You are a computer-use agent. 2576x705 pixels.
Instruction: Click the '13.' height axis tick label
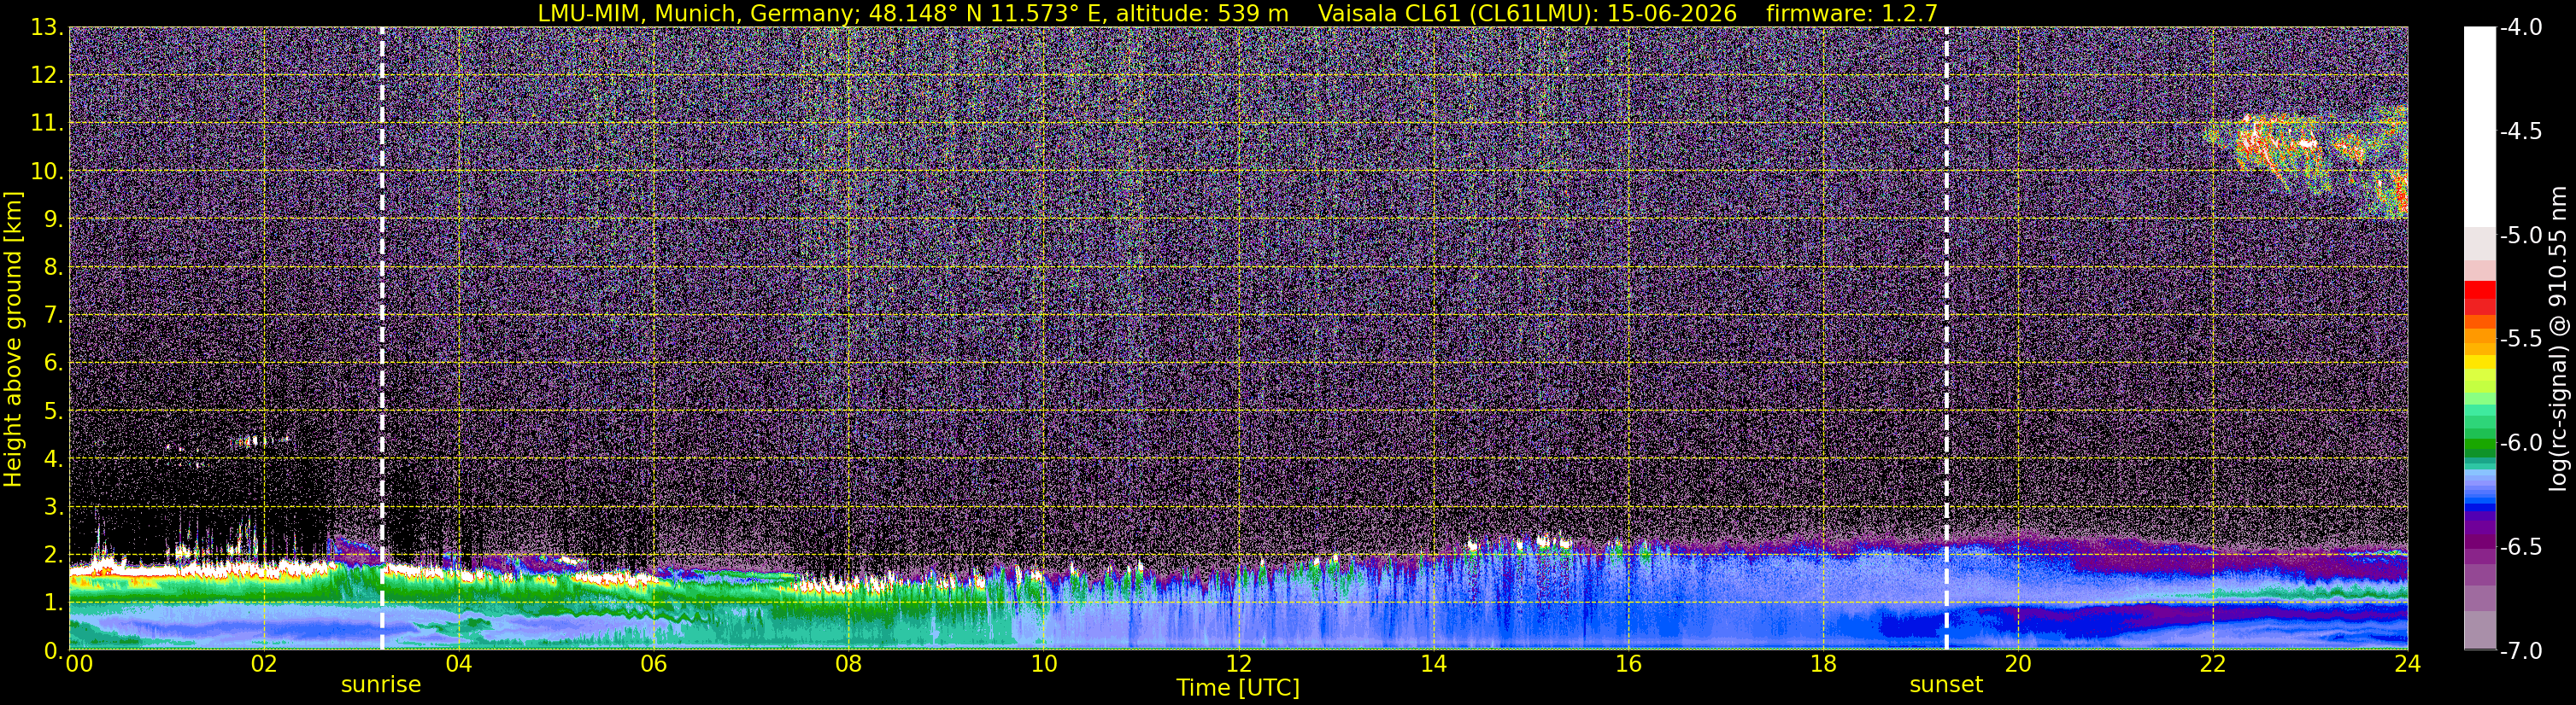pyautogui.click(x=46, y=28)
